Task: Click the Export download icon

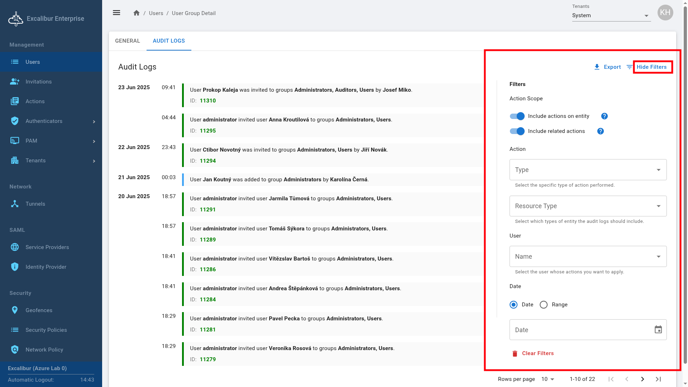Action: 597,67
